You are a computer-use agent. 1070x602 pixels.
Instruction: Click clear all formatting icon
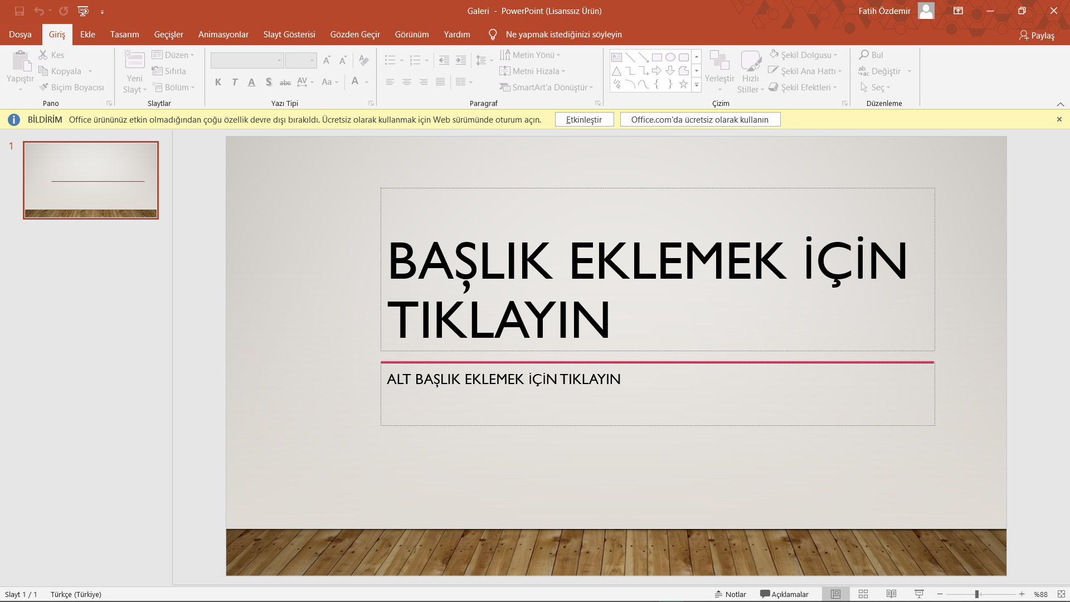click(364, 60)
